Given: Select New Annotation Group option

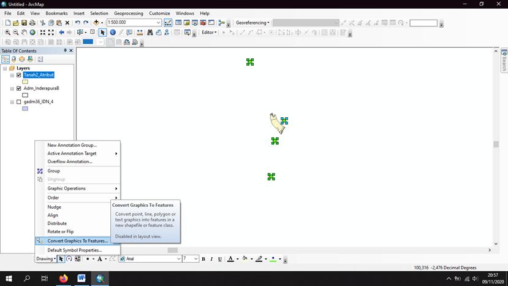Looking at the screenshot, I should pos(78,145).
